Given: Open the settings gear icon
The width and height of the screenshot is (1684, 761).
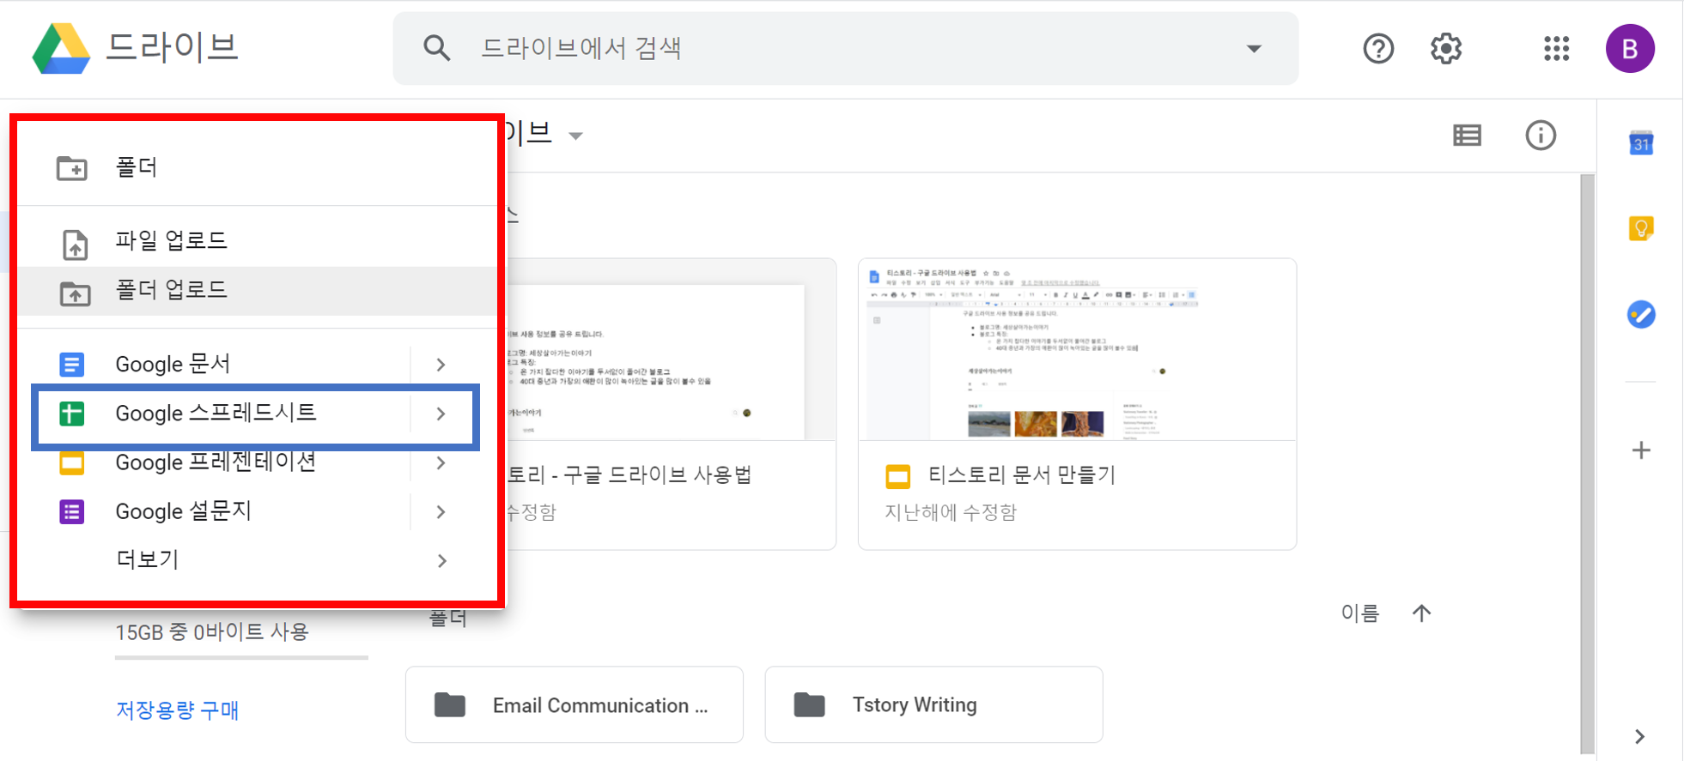Looking at the screenshot, I should pyautogui.click(x=1446, y=48).
